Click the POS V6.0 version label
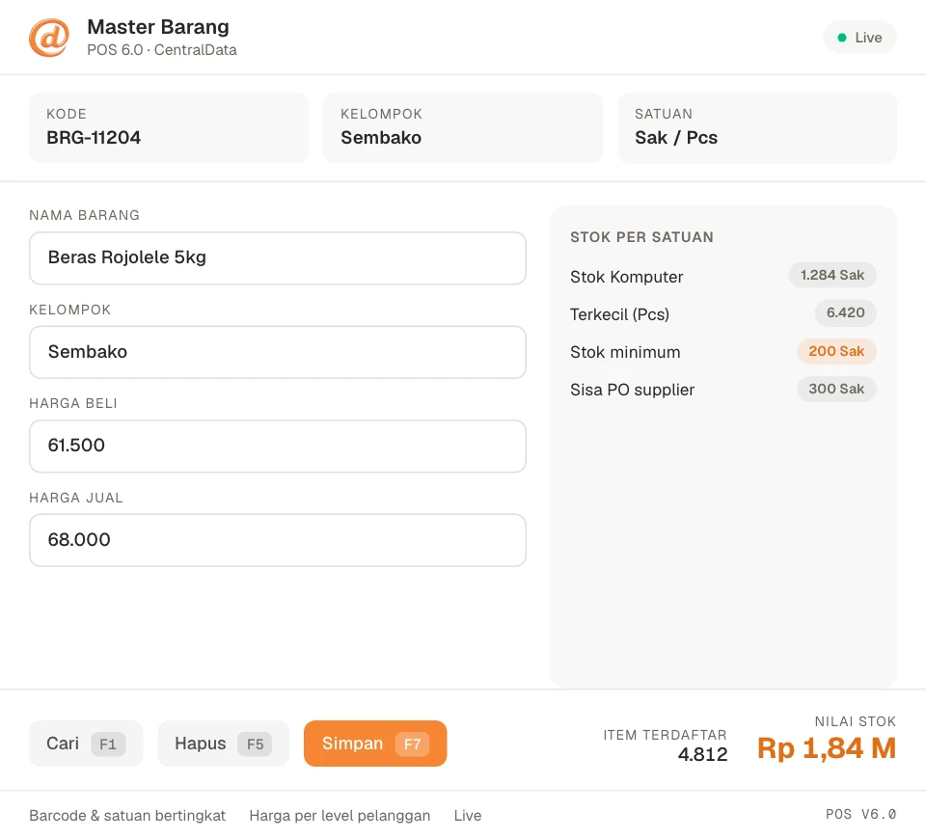The width and height of the screenshot is (926, 839). (861, 815)
